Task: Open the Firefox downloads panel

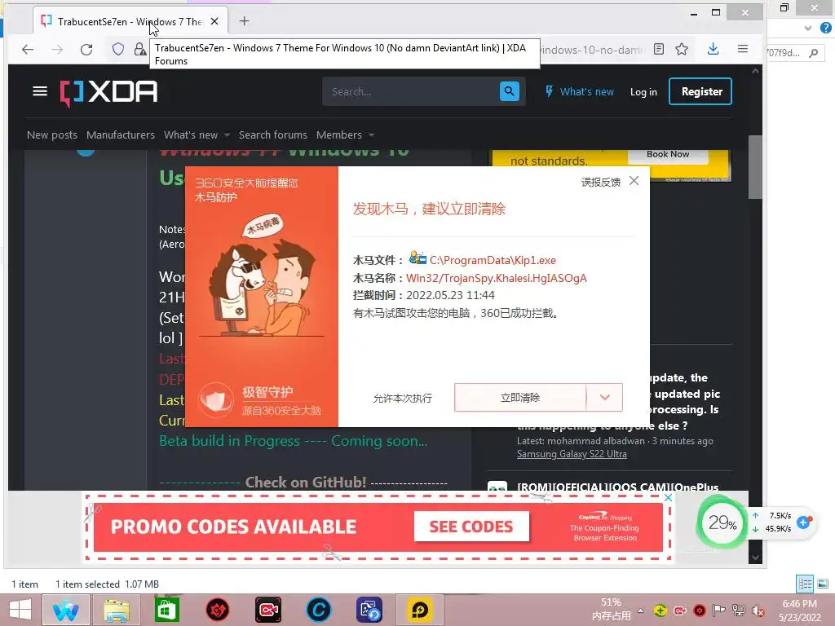Action: point(713,50)
